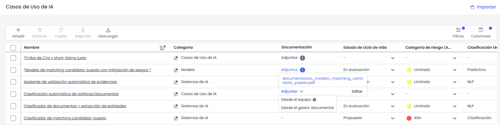Select checkbox for Clasificador de matching candidato-puesto
The width and height of the screenshot is (500, 125).
13,118
